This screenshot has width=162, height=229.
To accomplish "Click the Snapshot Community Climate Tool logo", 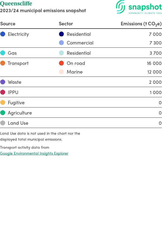I will pos(139,7).
